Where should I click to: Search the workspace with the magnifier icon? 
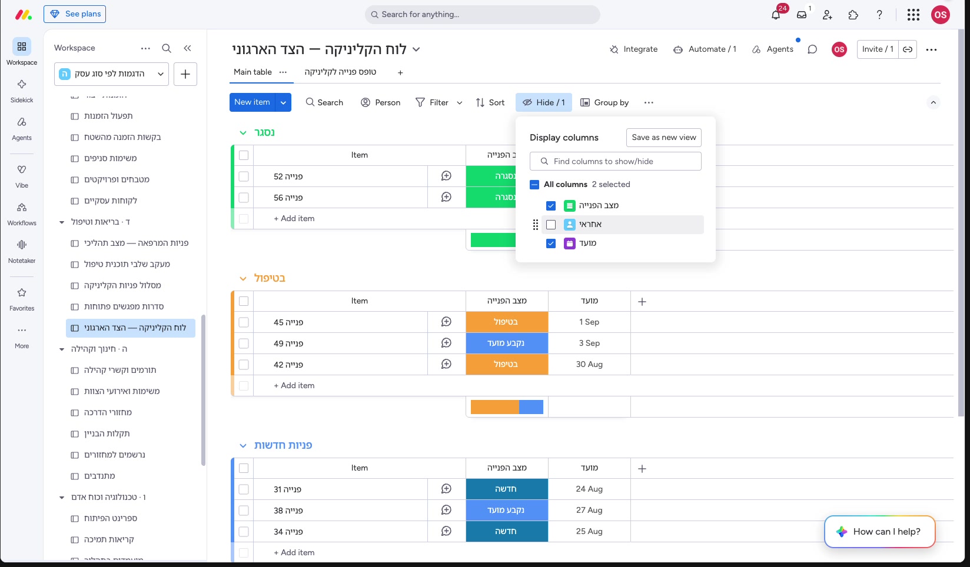pyautogui.click(x=167, y=48)
